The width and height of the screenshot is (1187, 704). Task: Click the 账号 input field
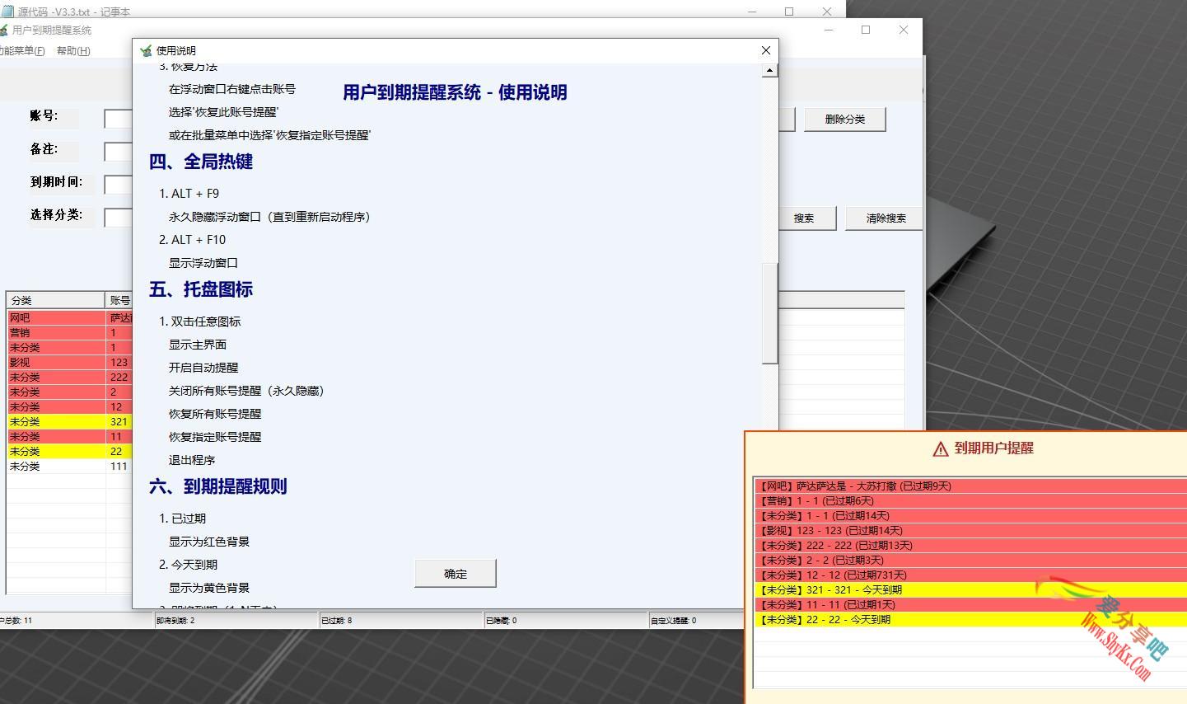click(x=118, y=118)
